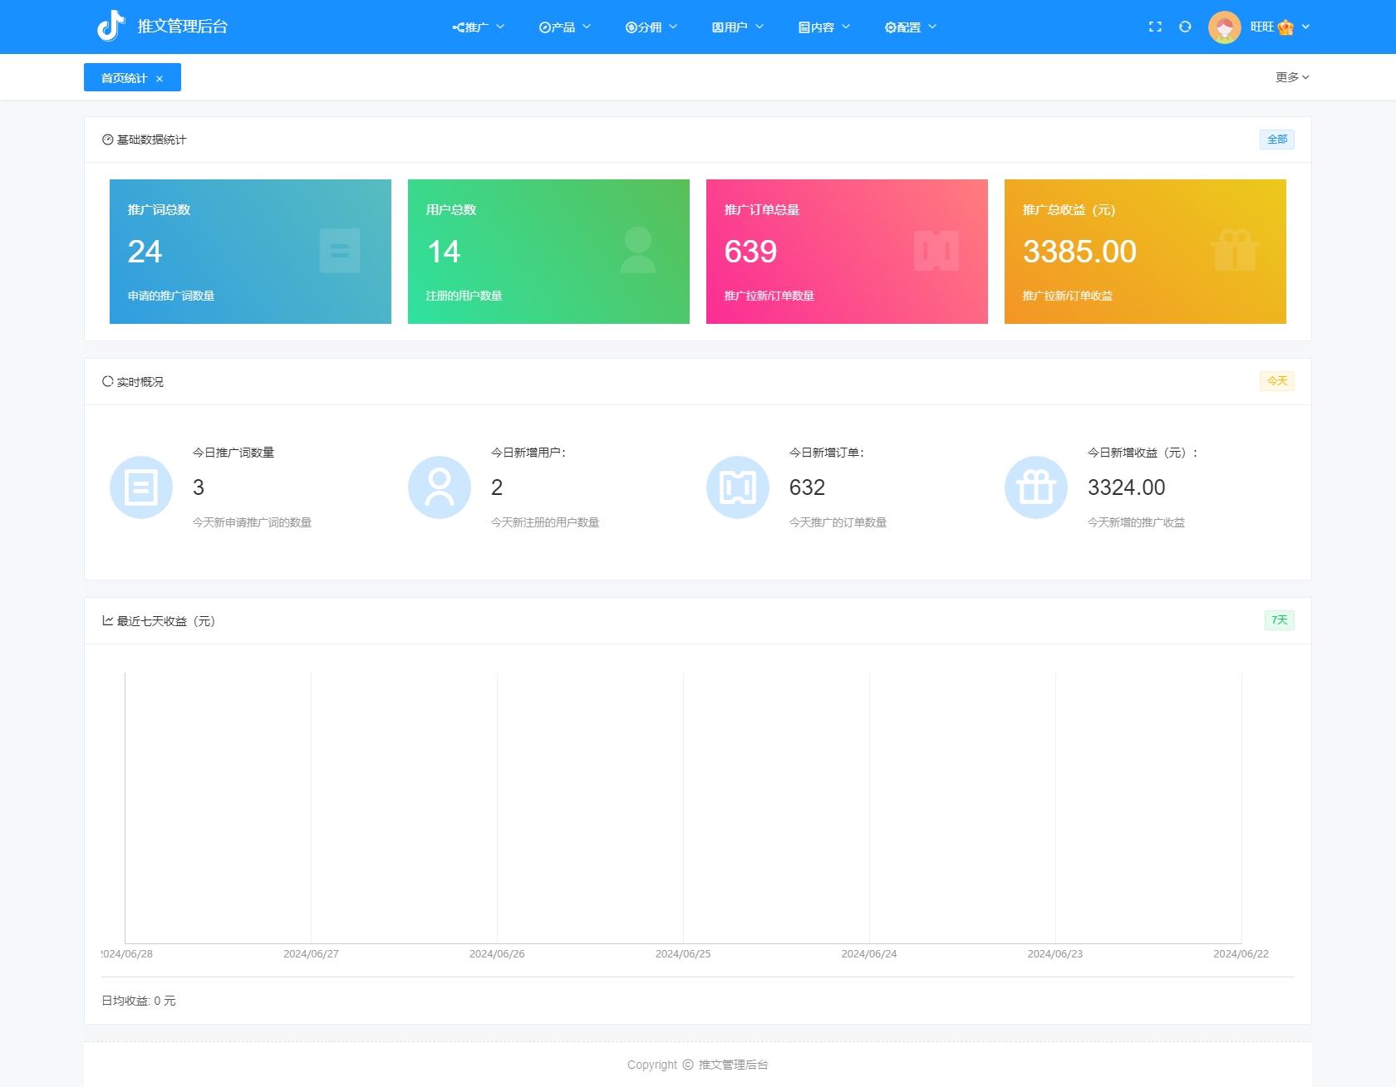
Task: Open the 产品 navigation menu
Action: (x=565, y=27)
